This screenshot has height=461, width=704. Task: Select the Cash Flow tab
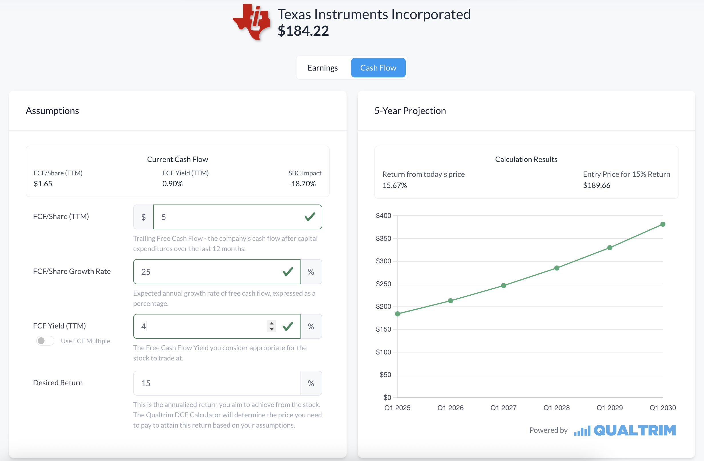point(378,68)
